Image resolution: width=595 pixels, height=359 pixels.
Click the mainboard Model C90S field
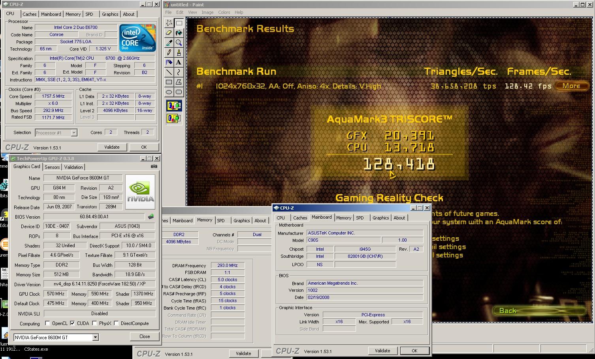click(344, 240)
